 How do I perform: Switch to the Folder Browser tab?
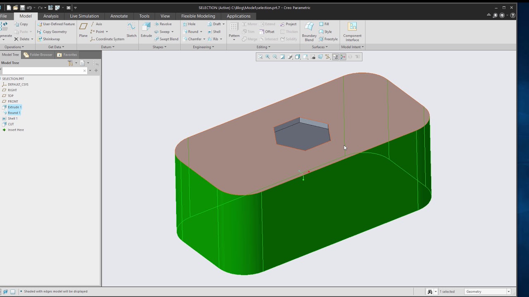[x=38, y=54]
